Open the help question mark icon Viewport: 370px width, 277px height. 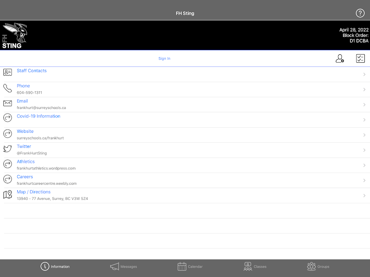[360, 13]
